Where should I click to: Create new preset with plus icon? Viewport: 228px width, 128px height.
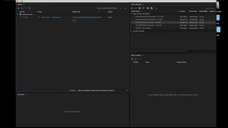[132, 8]
